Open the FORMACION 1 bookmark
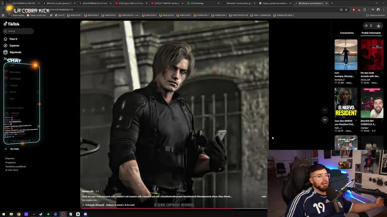 201,15
